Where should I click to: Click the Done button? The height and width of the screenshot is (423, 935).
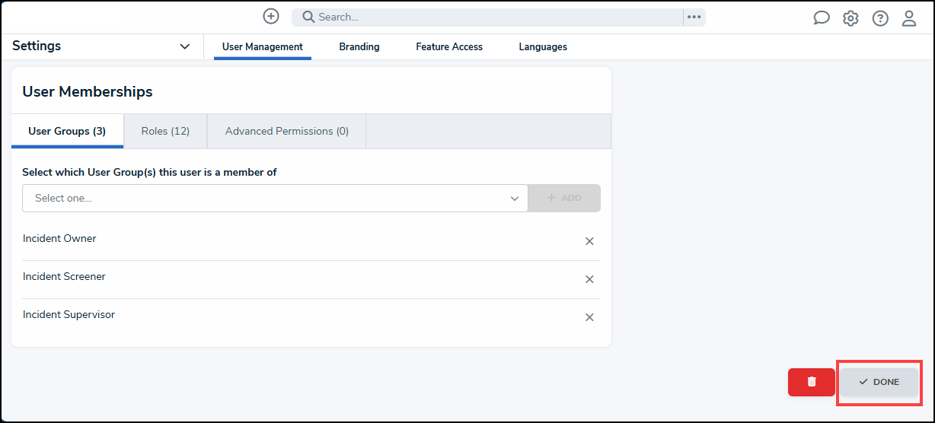[x=879, y=382]
